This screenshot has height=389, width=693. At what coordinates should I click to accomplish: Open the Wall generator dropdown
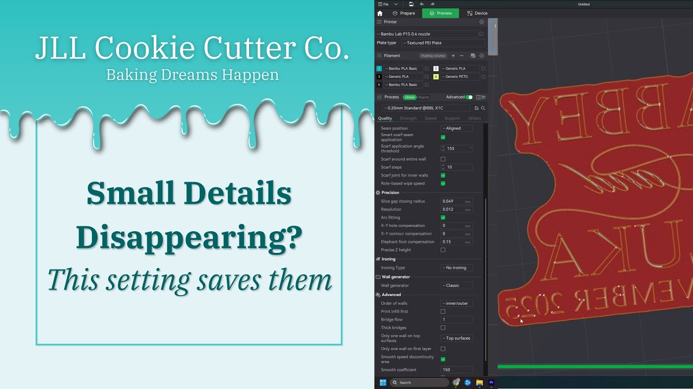(x=456, y=286)
